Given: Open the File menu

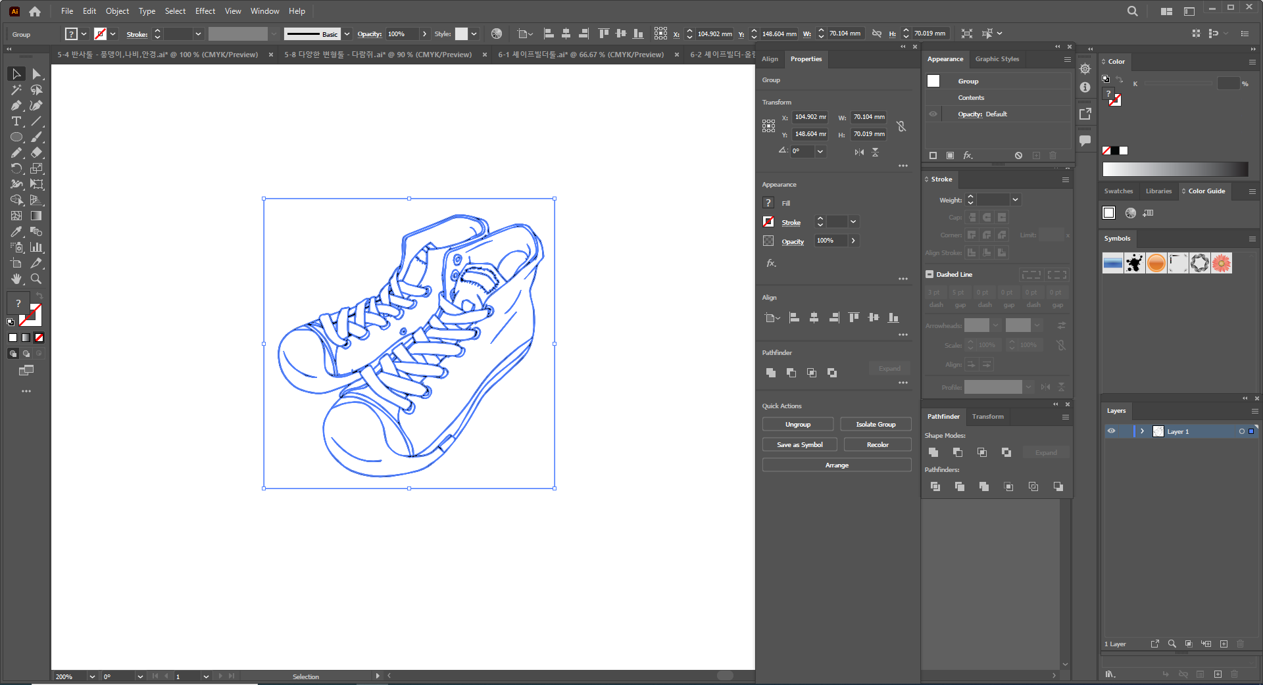Looking at the screenshot, I should [x=67, y=11].
